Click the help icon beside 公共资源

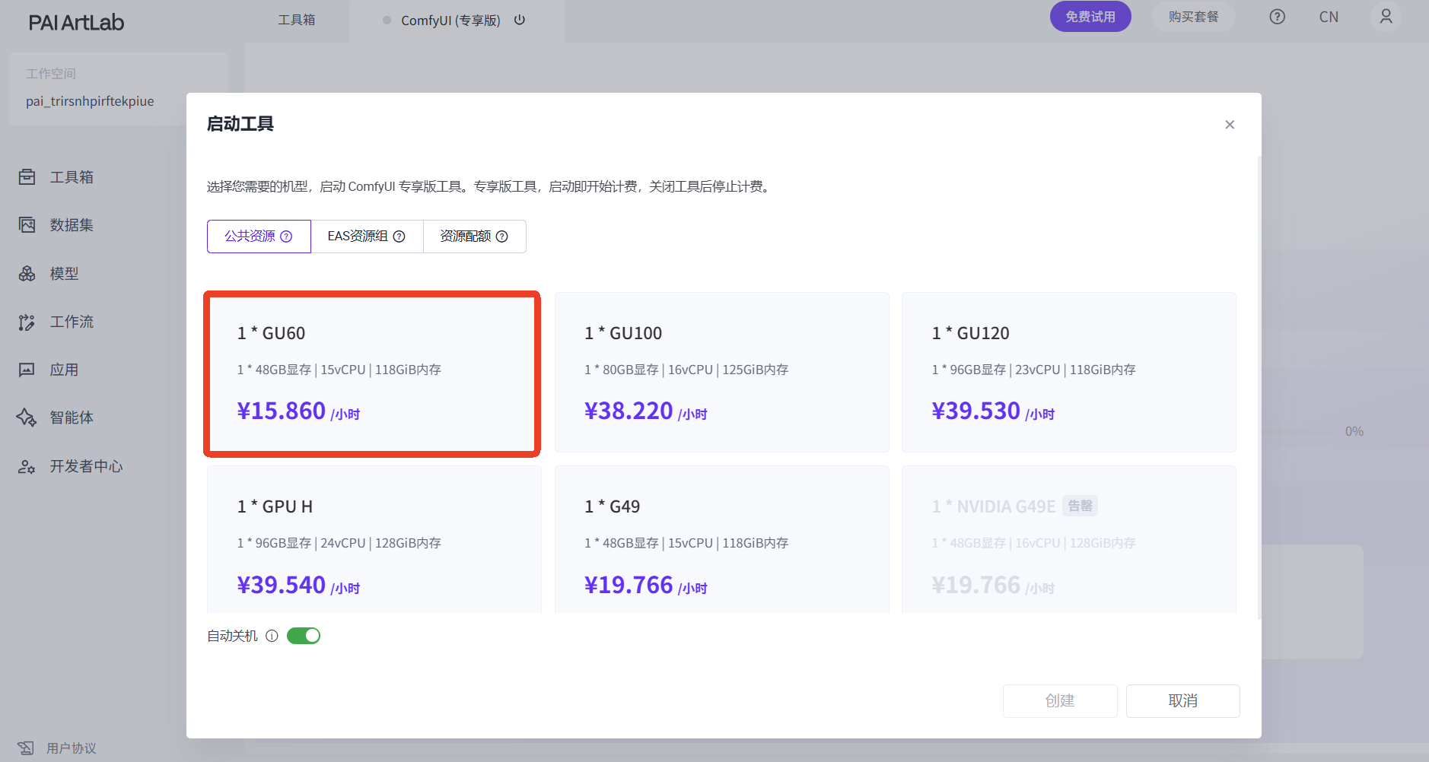(x=286, y=237)
